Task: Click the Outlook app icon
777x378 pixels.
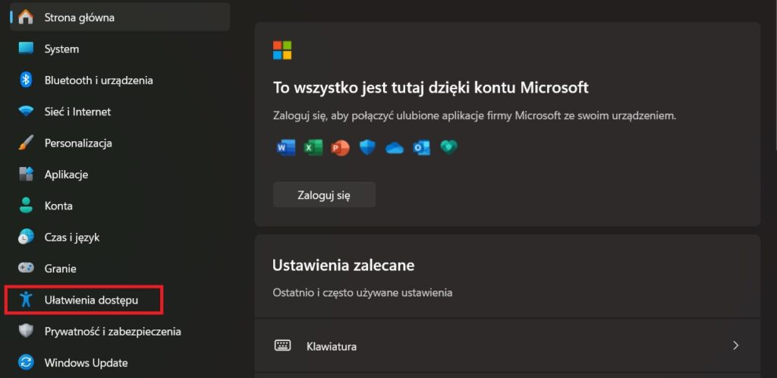Action: (422, 147)
